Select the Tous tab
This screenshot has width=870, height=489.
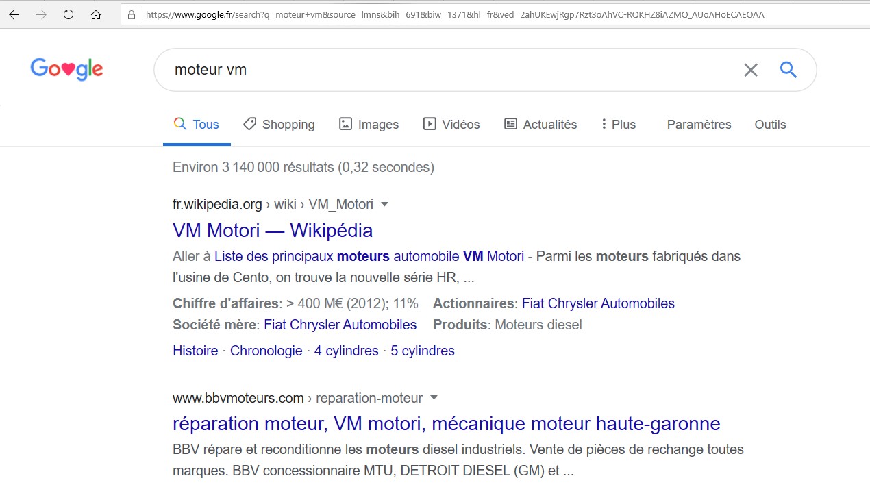pyautogui.click(x=197, y=125)
